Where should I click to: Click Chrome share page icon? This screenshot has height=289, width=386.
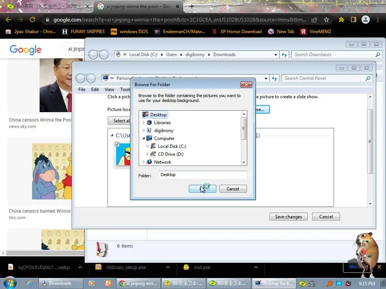pos(314,20)
